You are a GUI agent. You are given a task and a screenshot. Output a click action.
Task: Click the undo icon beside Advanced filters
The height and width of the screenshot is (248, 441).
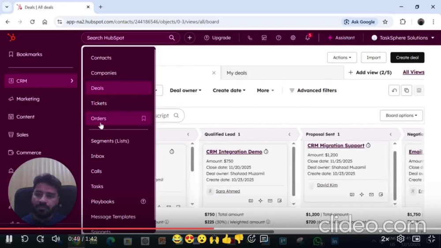(394, 90)
